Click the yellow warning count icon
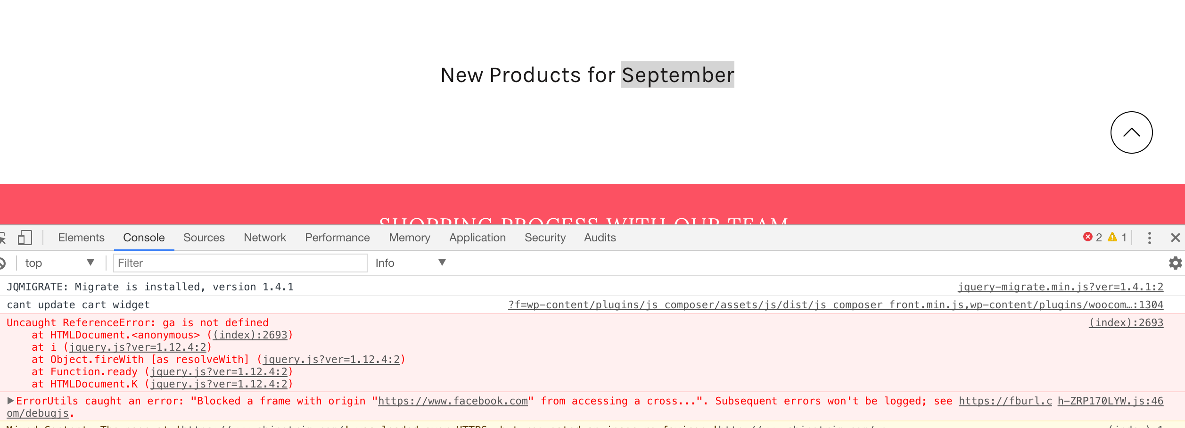This screenshot has width=1185, height=428. [1112, 237]
